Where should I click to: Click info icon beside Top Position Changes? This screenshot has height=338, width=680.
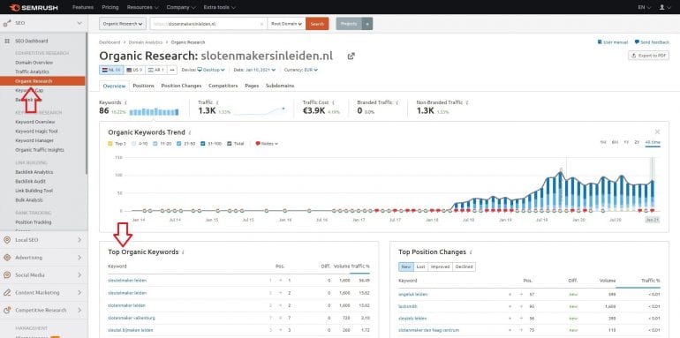(471, 252)
